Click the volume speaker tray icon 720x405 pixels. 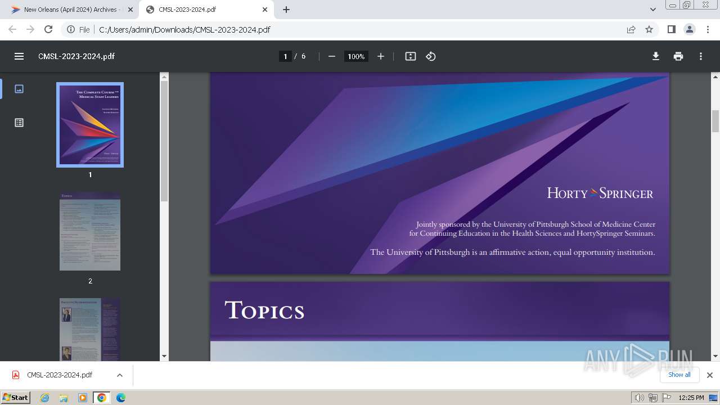(639, 398)
